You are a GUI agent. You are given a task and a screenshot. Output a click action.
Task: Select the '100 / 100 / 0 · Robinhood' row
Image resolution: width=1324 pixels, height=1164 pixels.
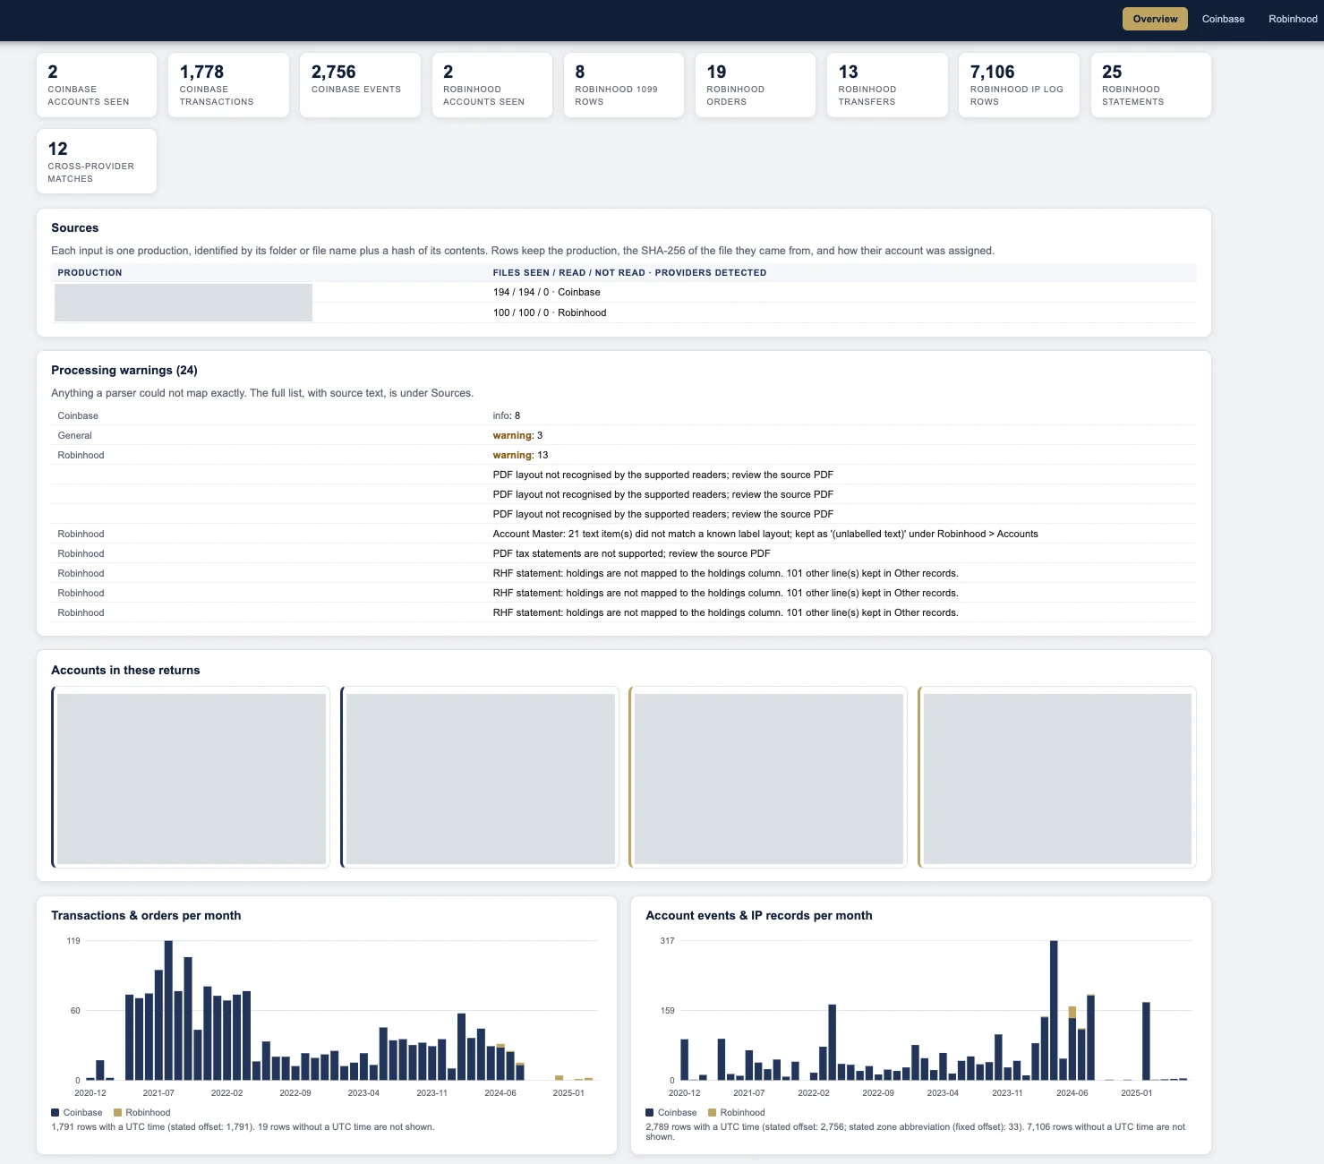pyautogui.click(x=624, y=312)
